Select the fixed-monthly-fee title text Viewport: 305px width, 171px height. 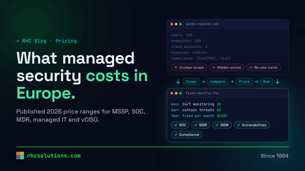[202, 93]
